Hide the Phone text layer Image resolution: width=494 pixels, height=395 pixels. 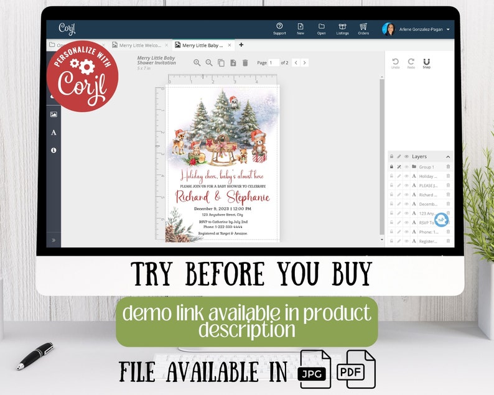coord(406,231)
